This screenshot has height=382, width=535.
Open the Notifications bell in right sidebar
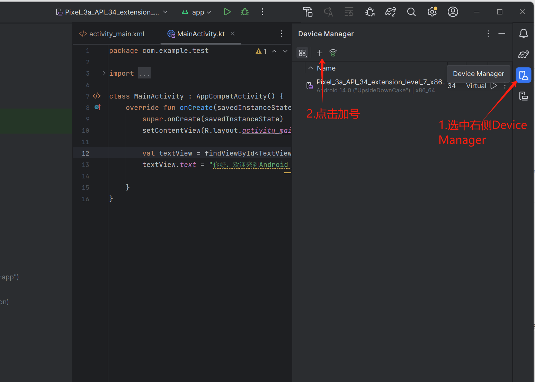(523, 34)
